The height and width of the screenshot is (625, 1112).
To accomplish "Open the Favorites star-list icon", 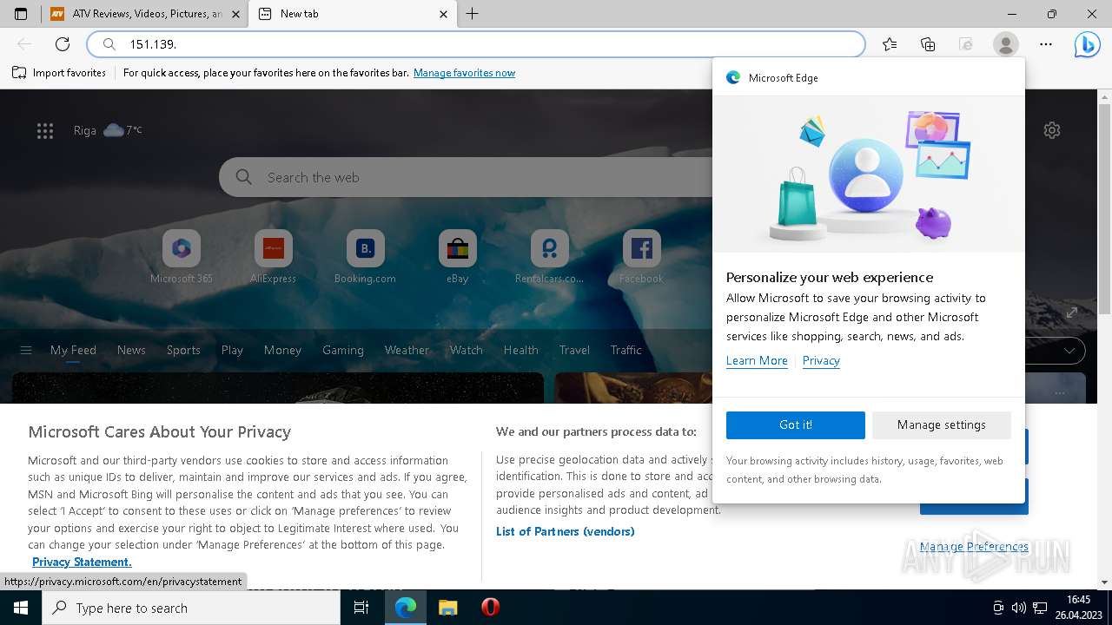I will coord(890,44).
